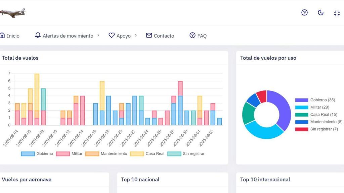Expand the Apoyo submenu chevron
The width and height of the screenshot is (344, 193).
136,35
